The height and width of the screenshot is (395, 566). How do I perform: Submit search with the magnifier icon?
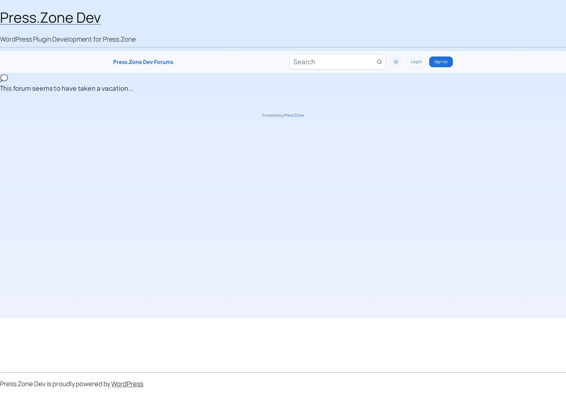click(379, 62)
